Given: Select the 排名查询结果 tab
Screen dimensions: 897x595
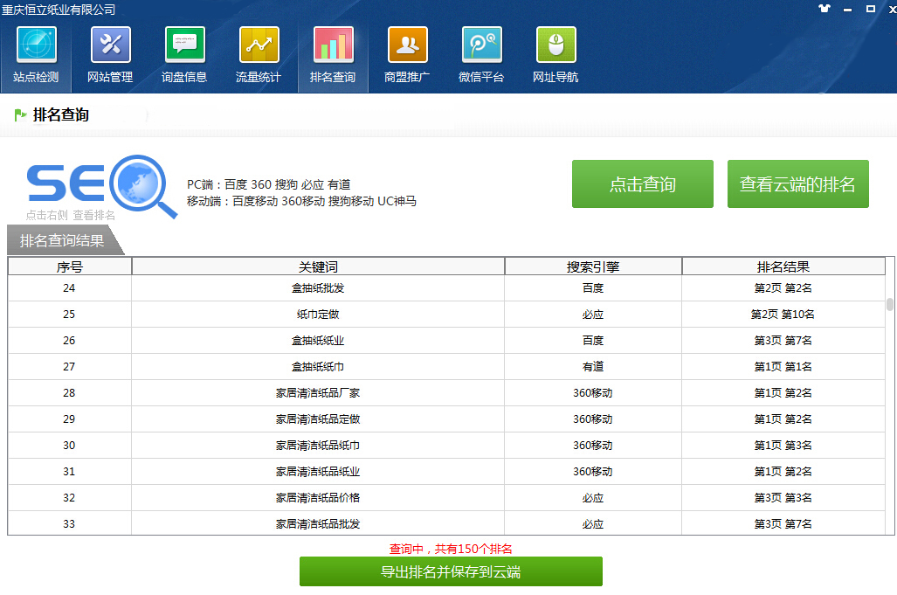Looking at the screenshot, I should coord(63,240).
